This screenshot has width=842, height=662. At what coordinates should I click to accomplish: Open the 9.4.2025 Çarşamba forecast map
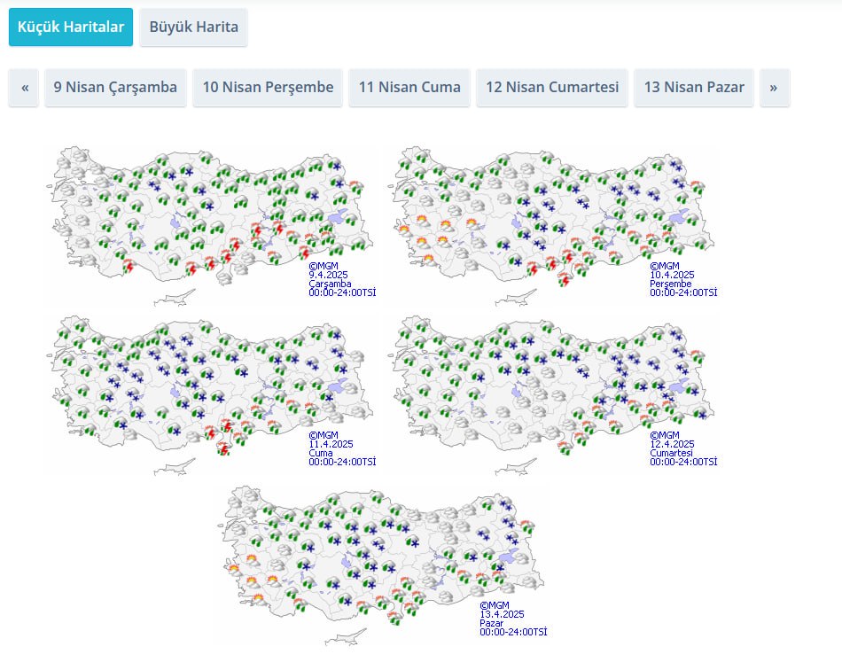coord(208,222)
